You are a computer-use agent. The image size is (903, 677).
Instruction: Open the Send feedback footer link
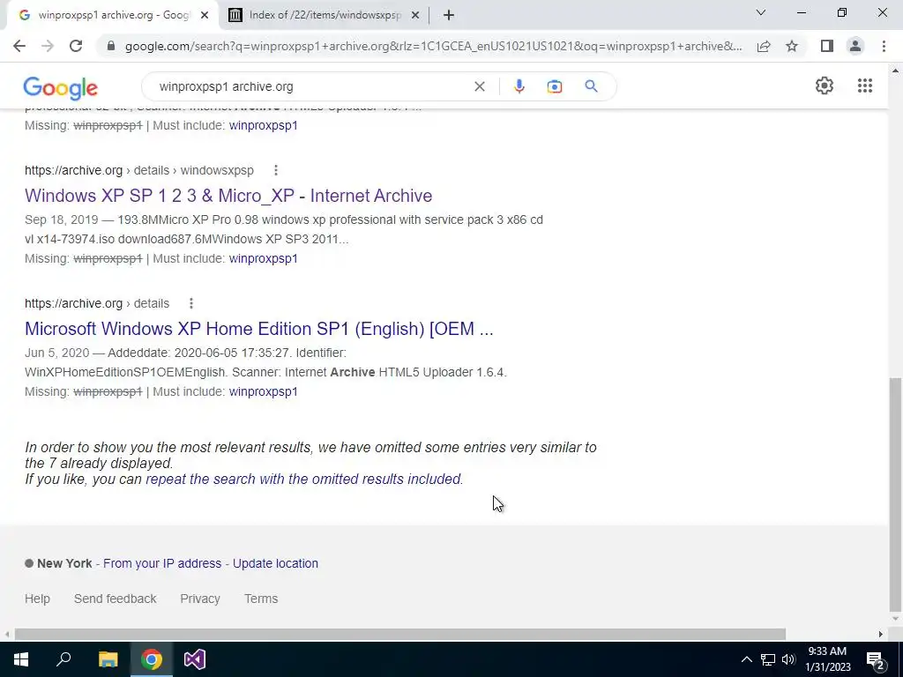point(116,599)
